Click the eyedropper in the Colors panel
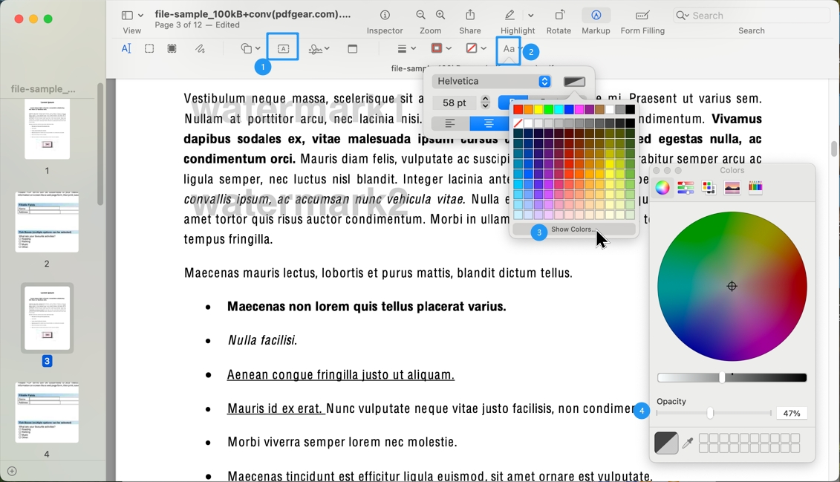The height and width of the screenshot is (482, 840). coord(688,443)
